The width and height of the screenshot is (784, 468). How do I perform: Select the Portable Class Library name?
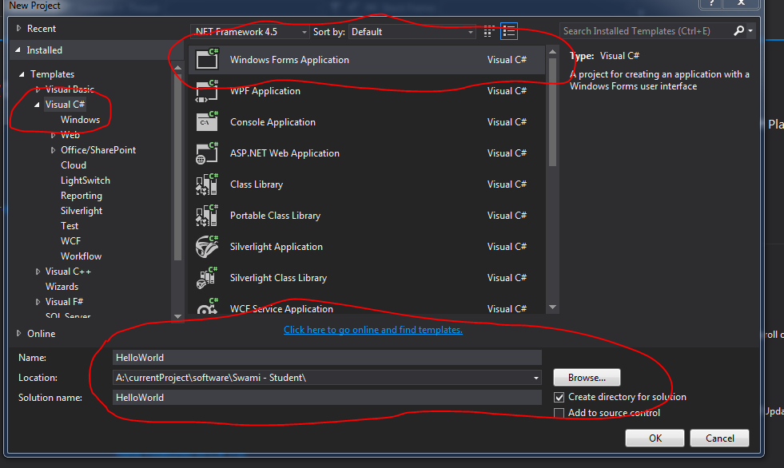tap(275, 216)
